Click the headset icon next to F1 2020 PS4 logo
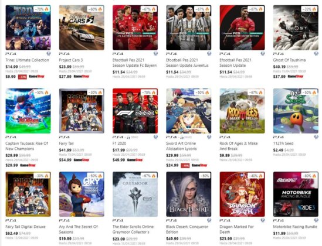 pyautogui.click(x=128, y=137)
